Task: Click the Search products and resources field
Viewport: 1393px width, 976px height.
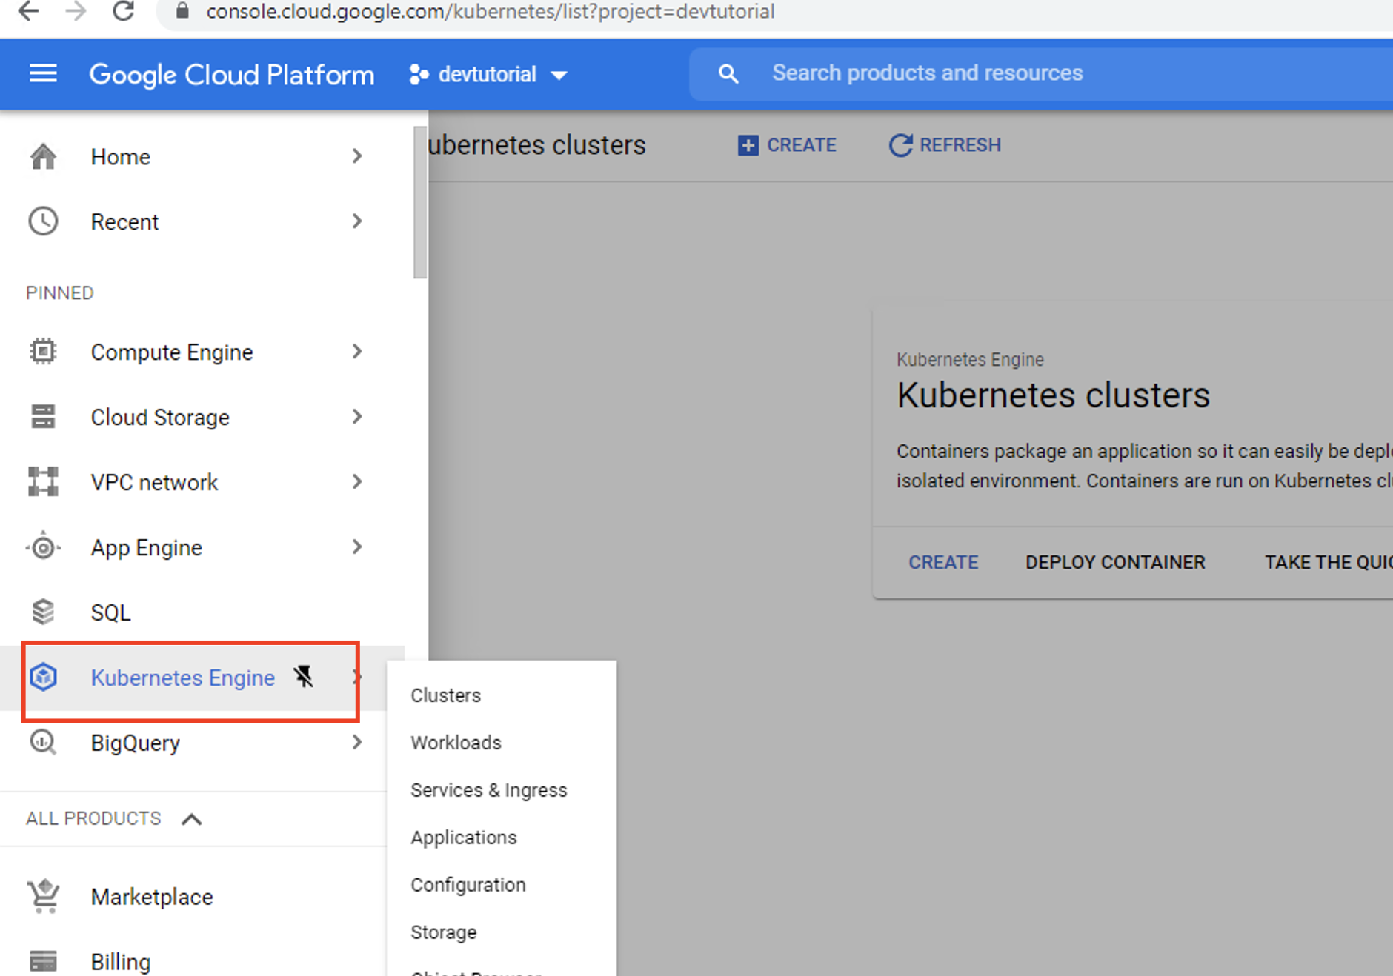Action: (1040, 73)
